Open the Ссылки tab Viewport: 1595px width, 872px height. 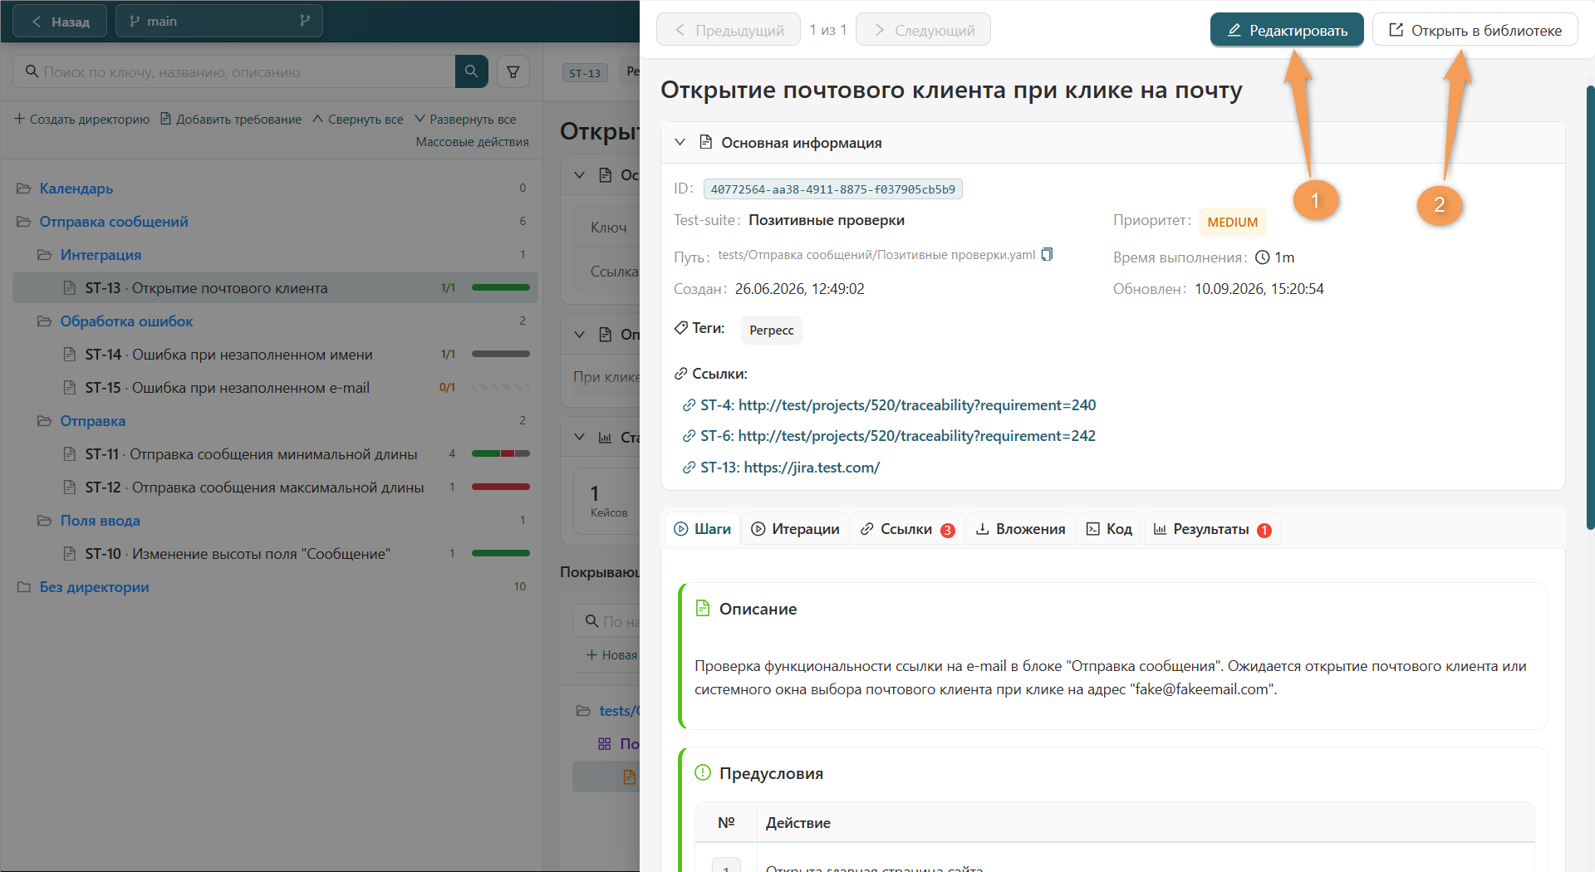907,529
